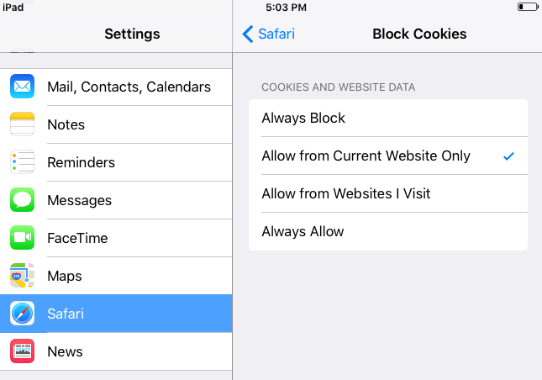Tap the Reminders list icon
Image resolution: width=542 pixels, height=380 pixels.
point(22,161)
